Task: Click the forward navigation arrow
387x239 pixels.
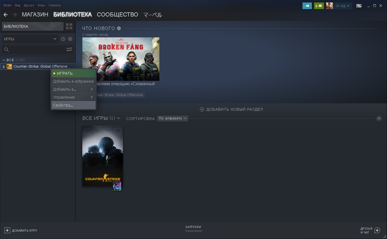Action: pyautogui.click(x=15, y=15)
